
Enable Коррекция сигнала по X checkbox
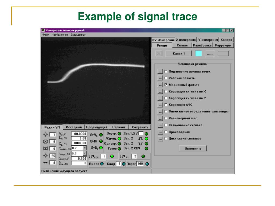pyautogui.click(x=166, y=91)
